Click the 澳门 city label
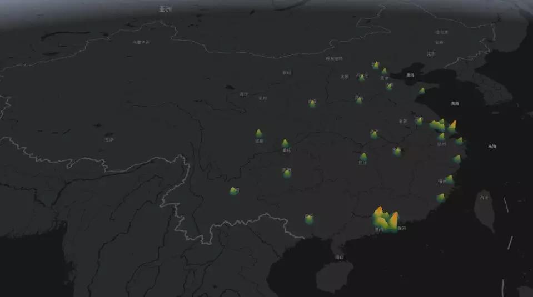Screen dimensions: 533x297 (378, 230)
